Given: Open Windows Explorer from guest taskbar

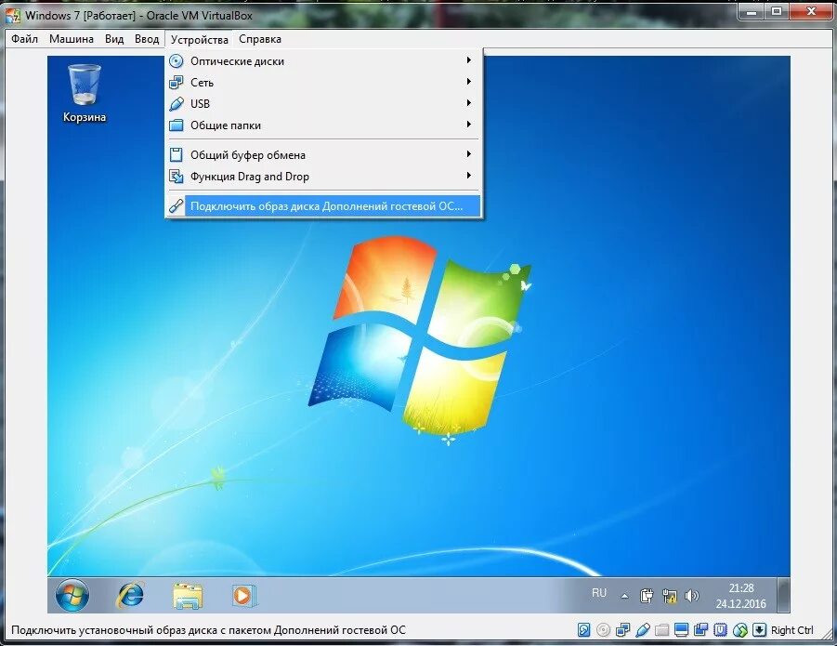Looking at the screenshot, I should [188, 596].
